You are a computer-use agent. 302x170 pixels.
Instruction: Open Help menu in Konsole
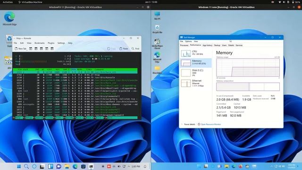click(70, 43)
